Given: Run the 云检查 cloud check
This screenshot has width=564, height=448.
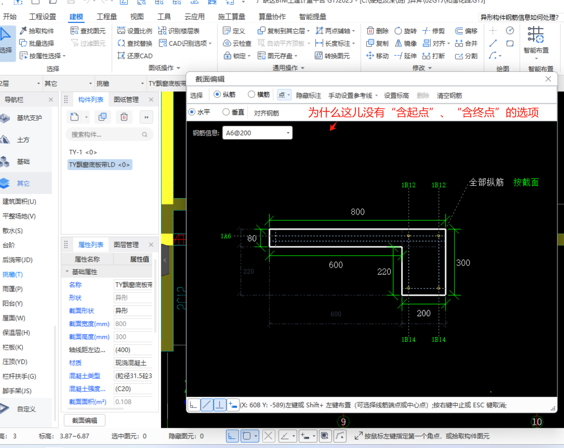Looking at the screenshot, I should coord(237,43).
